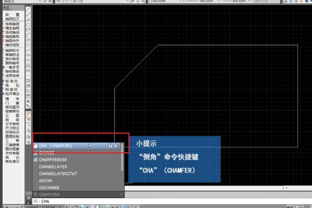Select the Ellipse Arc tool
312x208 pixels.
tap(28, 60)
